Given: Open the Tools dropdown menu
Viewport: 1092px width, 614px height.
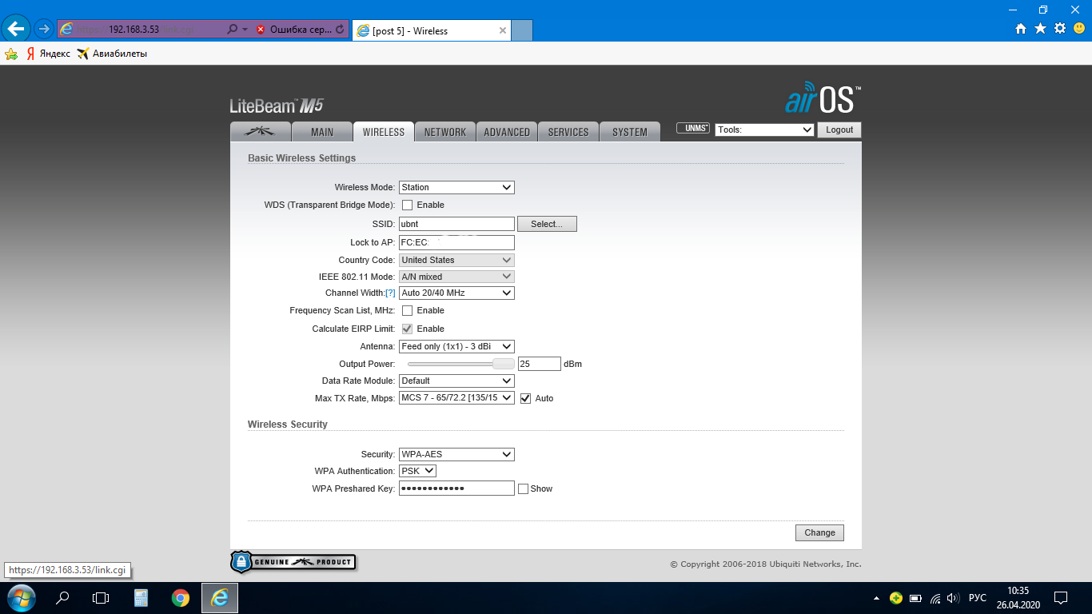Looking at the screenshot, I should coord(764,130).
